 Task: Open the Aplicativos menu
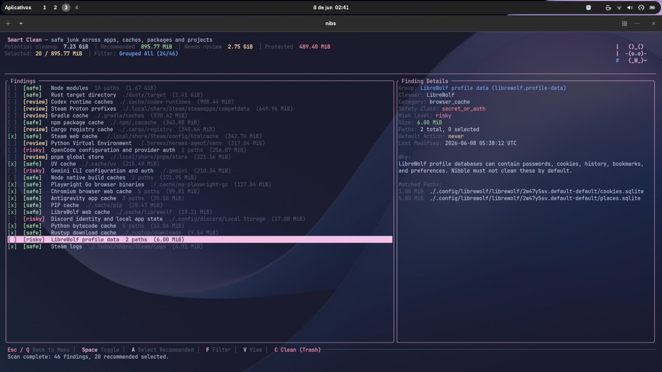pos(18,8)
